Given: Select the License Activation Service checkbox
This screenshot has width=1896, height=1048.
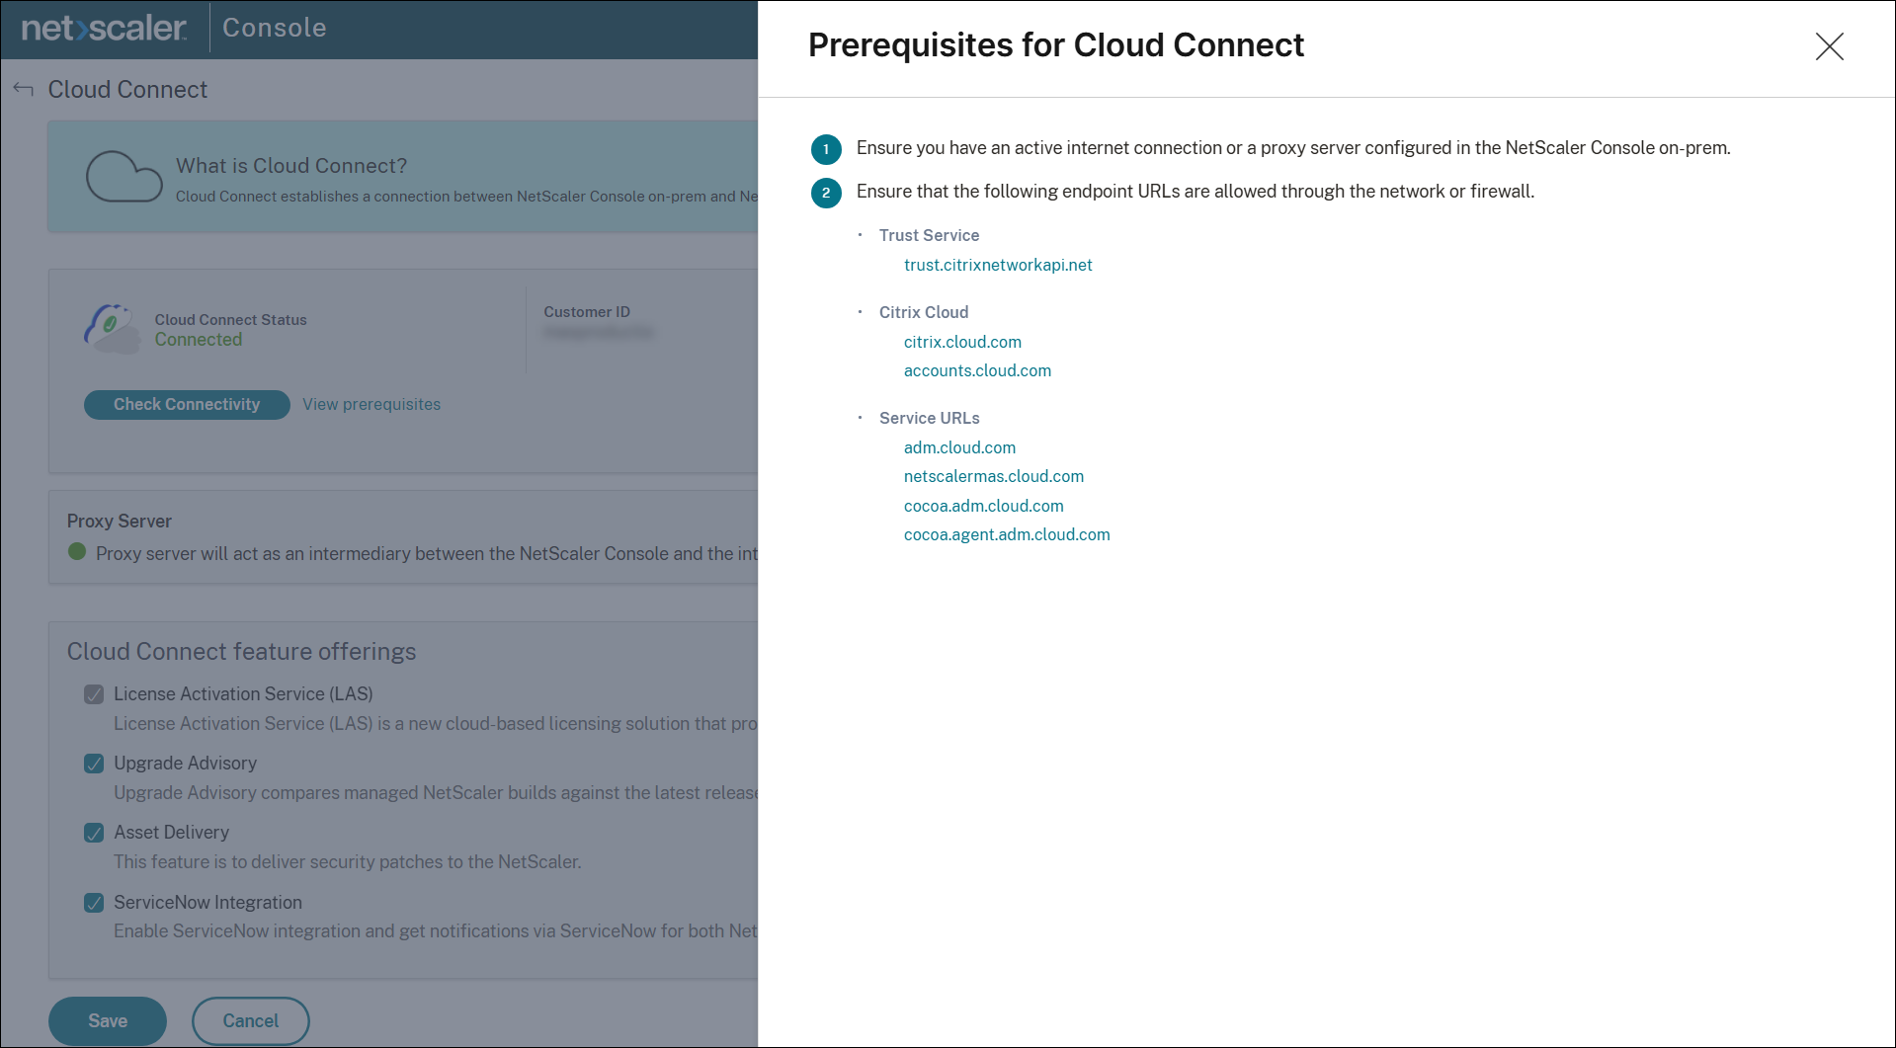Looking at the screenshot, I should coord(94,693).
